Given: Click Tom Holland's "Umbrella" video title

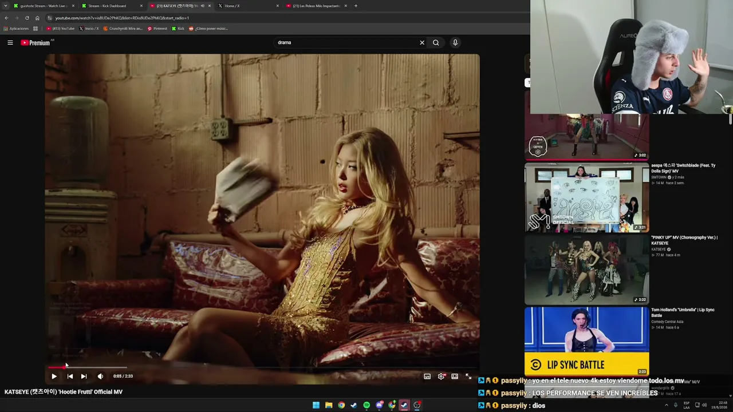Looking at the screenshot, I should click(683, 312).
